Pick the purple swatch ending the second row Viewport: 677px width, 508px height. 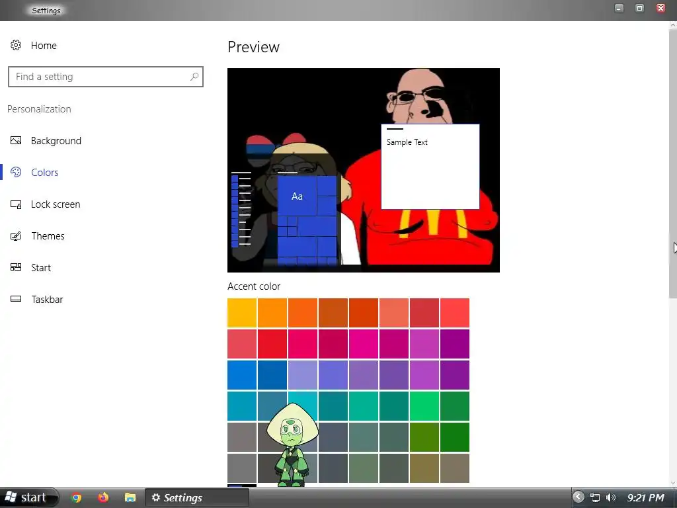[455, 344]
